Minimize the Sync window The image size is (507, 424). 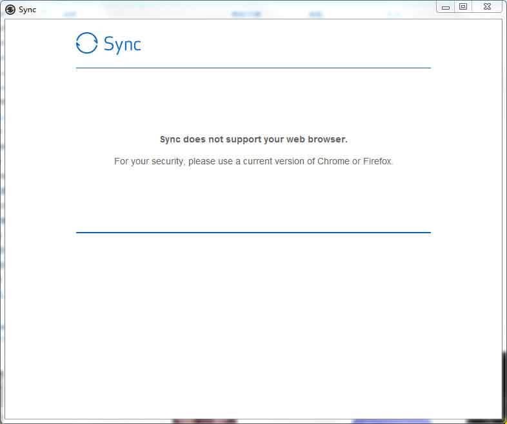point(446,7)
